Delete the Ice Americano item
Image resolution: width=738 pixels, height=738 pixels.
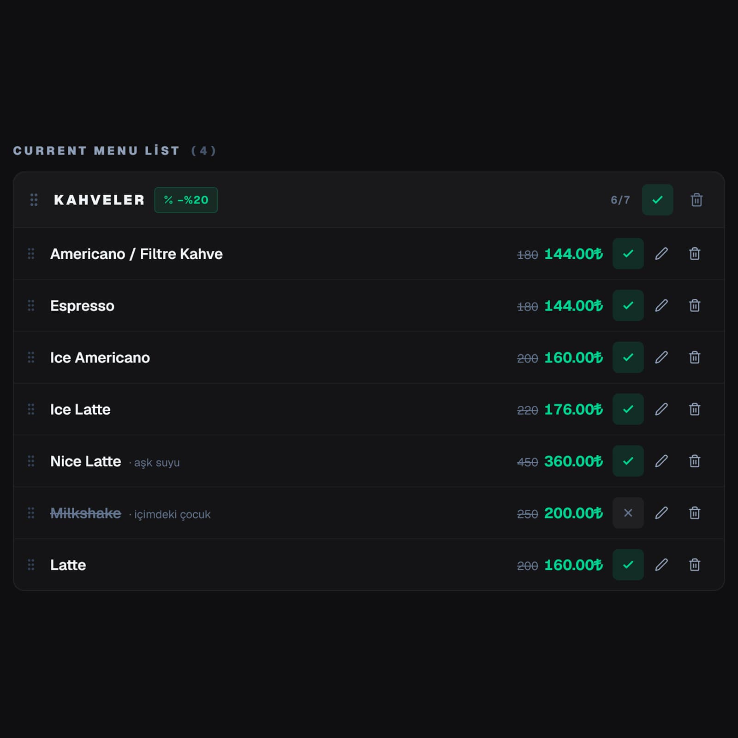pyautogui.click(x=695, y=357)
